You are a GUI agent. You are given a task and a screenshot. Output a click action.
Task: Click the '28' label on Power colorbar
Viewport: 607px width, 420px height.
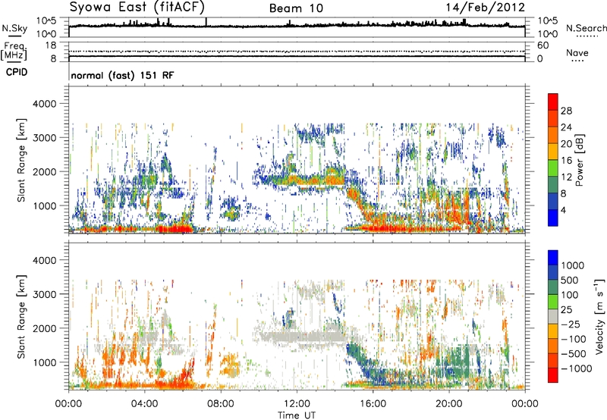click(x=566, y=111)
